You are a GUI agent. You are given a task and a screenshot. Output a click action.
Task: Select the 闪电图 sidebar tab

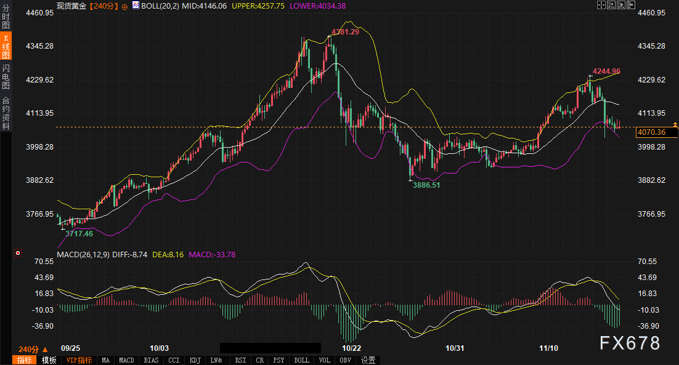click(6, 78)
